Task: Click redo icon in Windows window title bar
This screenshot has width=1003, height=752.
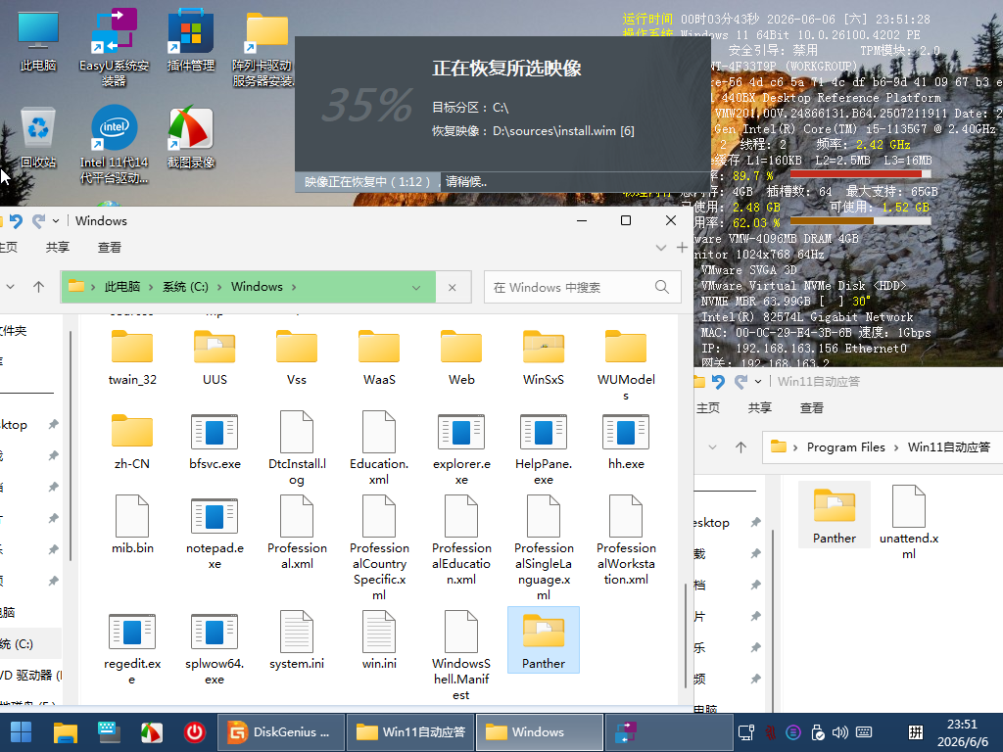Action: 39,221
